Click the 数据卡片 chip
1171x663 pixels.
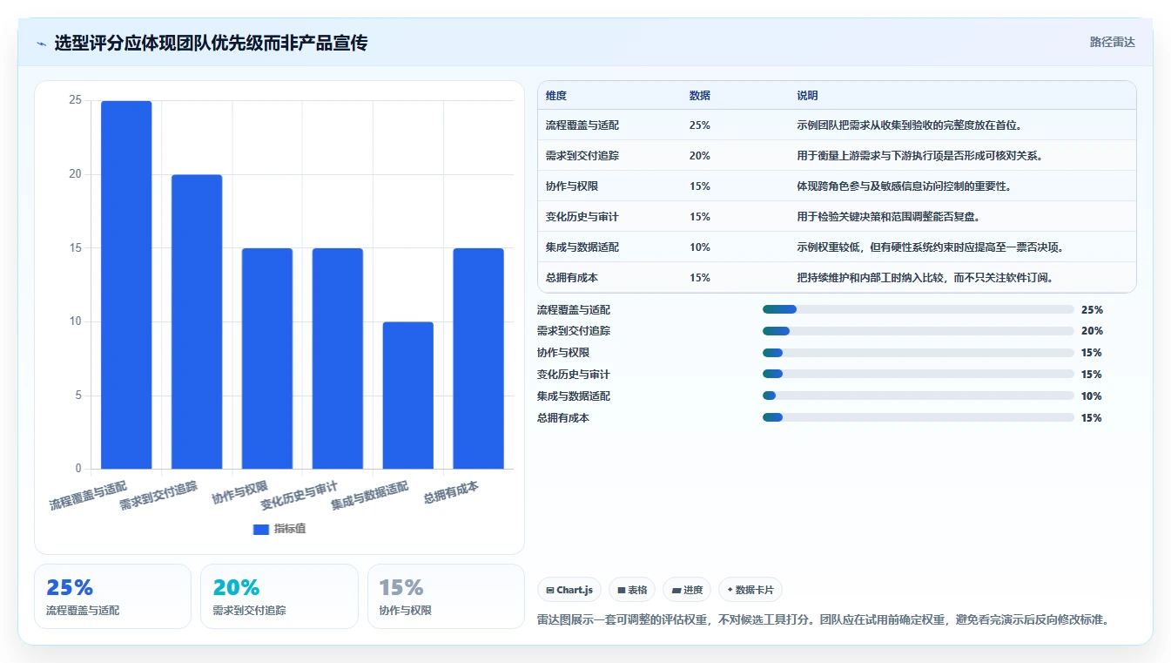(x=750, y=590)
